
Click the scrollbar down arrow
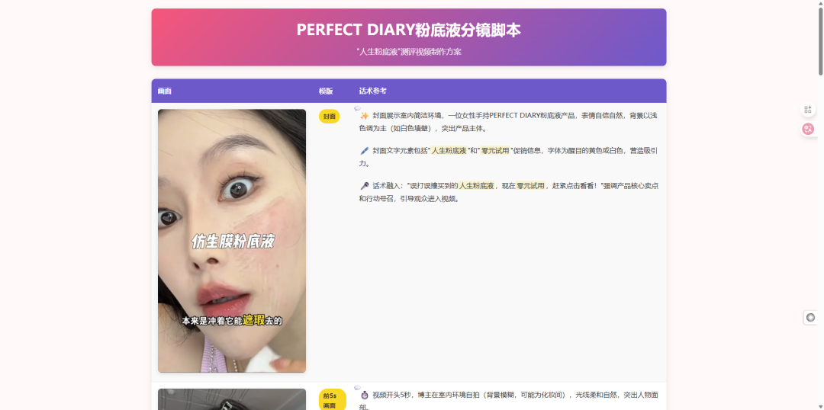(820, 408)
